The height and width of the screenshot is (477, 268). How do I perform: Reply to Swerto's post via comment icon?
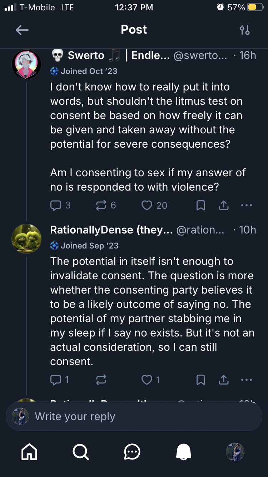[56, 205]
